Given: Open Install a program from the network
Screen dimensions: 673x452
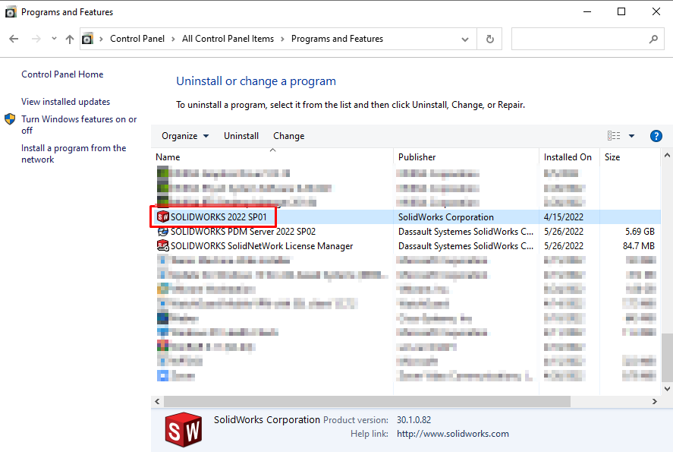Looking at the screenshot, I should 74,153.
